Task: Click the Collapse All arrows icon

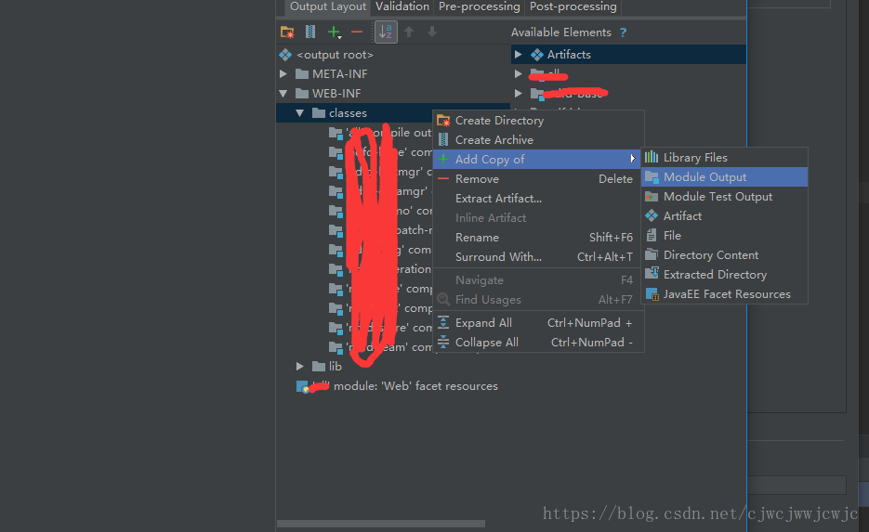Action: [x=443, y=342]
